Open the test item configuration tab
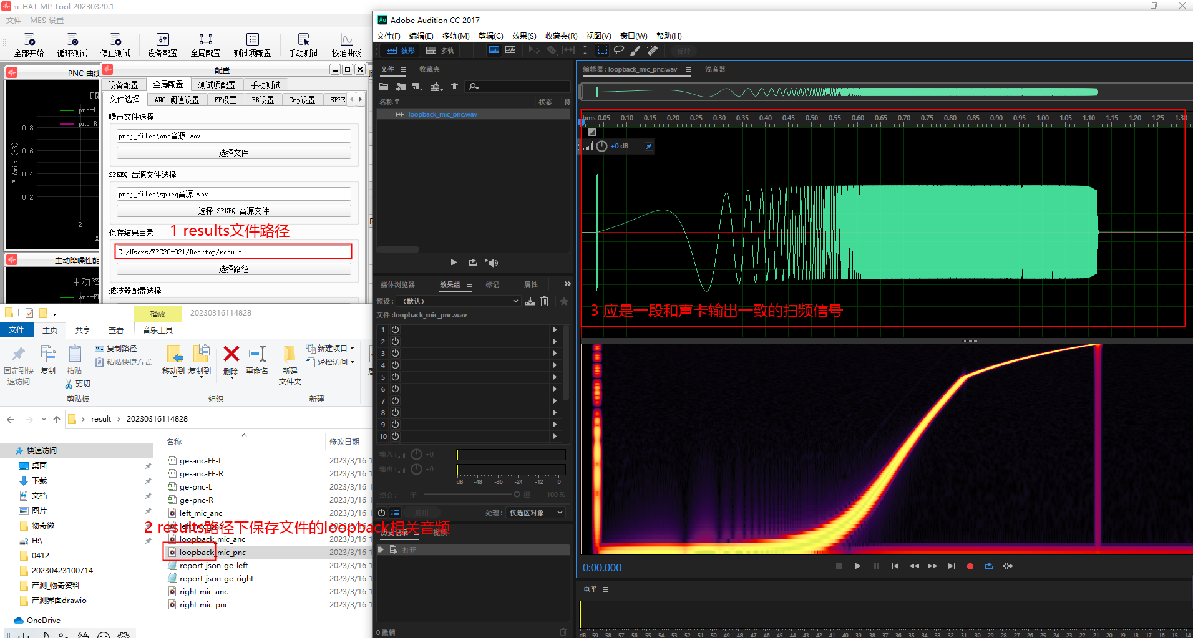This screenshot has width=1193, height=638. point(217,85)
